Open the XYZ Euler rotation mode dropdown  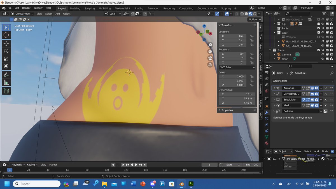point(237,67)
